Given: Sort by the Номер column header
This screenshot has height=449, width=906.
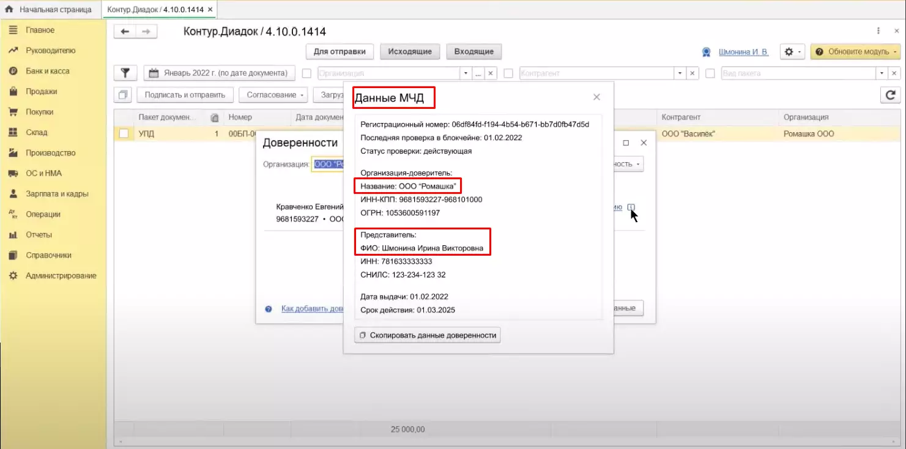Looking at the screenshot, I should tap(257, 117).
